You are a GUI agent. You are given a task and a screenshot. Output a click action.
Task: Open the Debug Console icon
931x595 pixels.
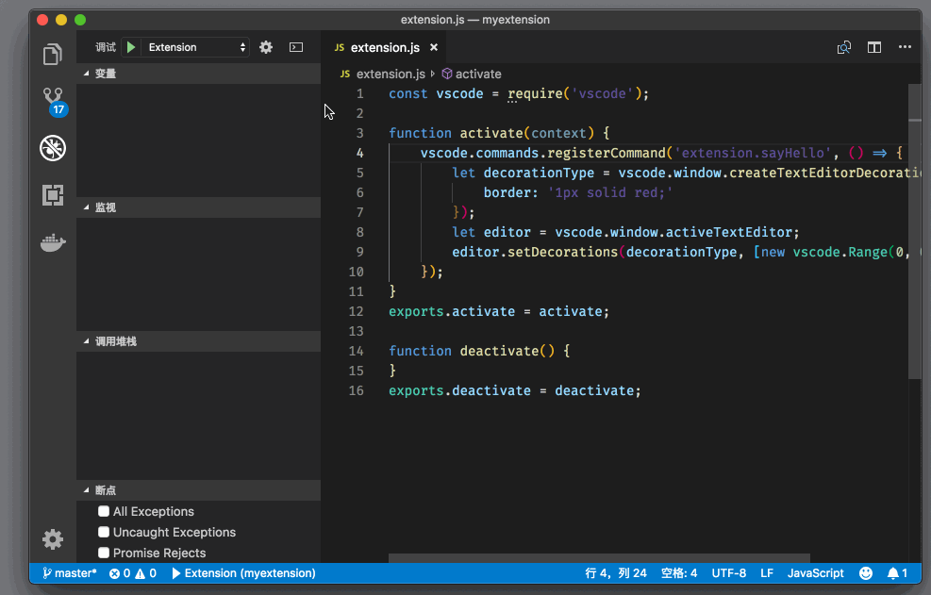296,47
